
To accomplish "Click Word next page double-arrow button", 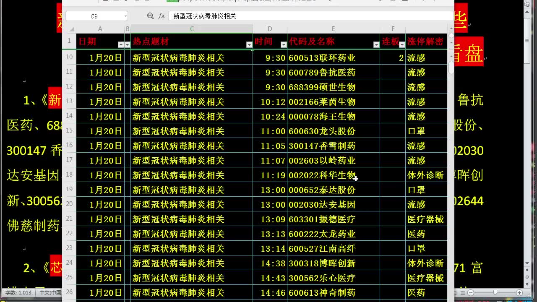I will pyautogui.click(x=527, y=284).
